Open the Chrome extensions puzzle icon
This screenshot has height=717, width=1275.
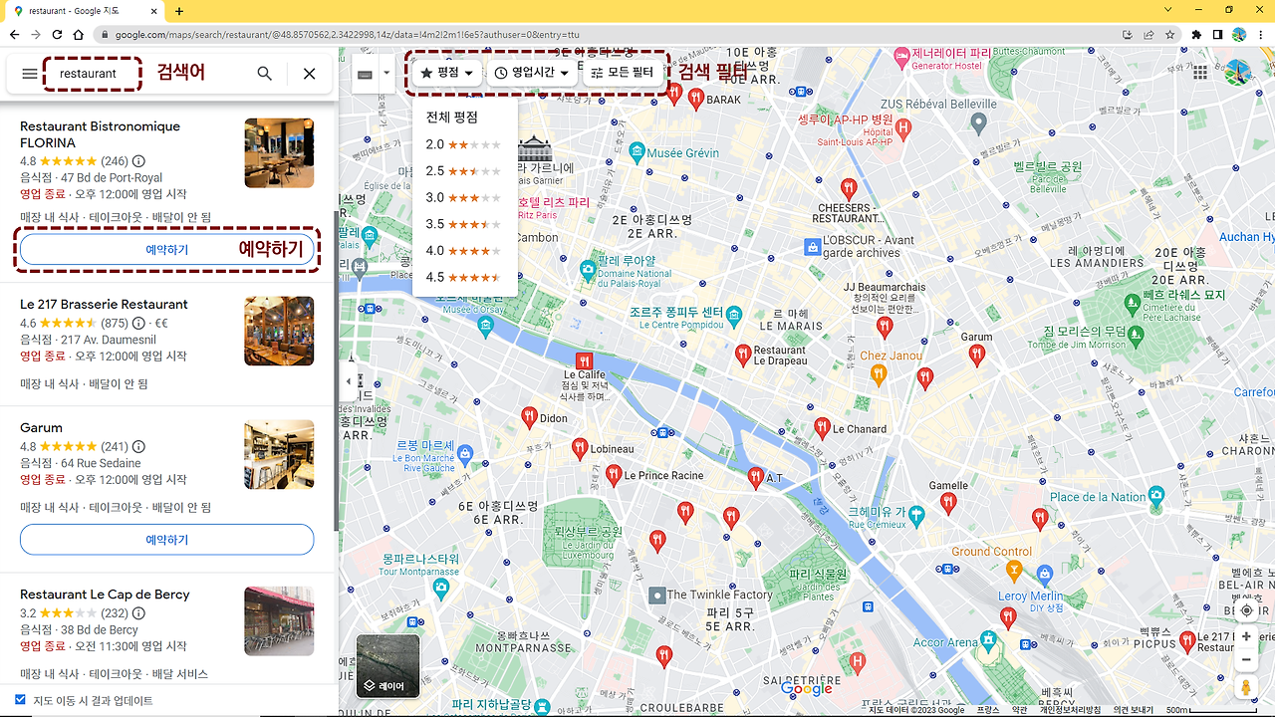click(x=1196, y=34)
